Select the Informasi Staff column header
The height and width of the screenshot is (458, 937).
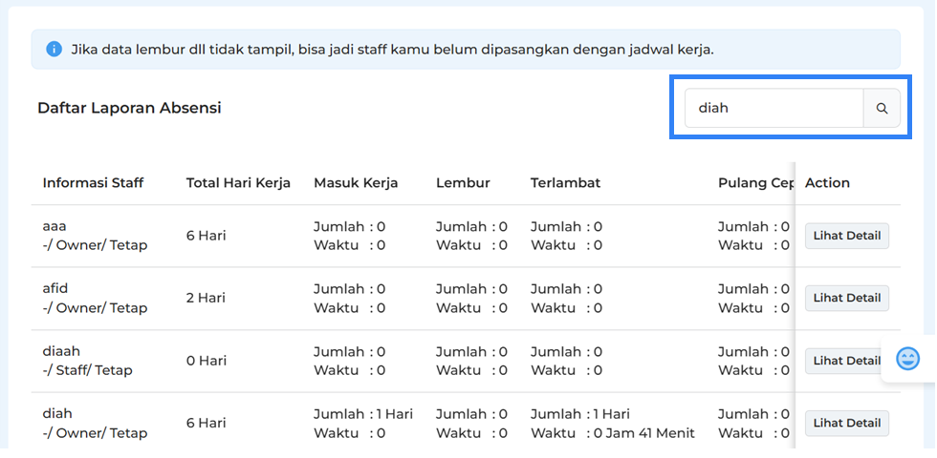(x=93, y=182)
